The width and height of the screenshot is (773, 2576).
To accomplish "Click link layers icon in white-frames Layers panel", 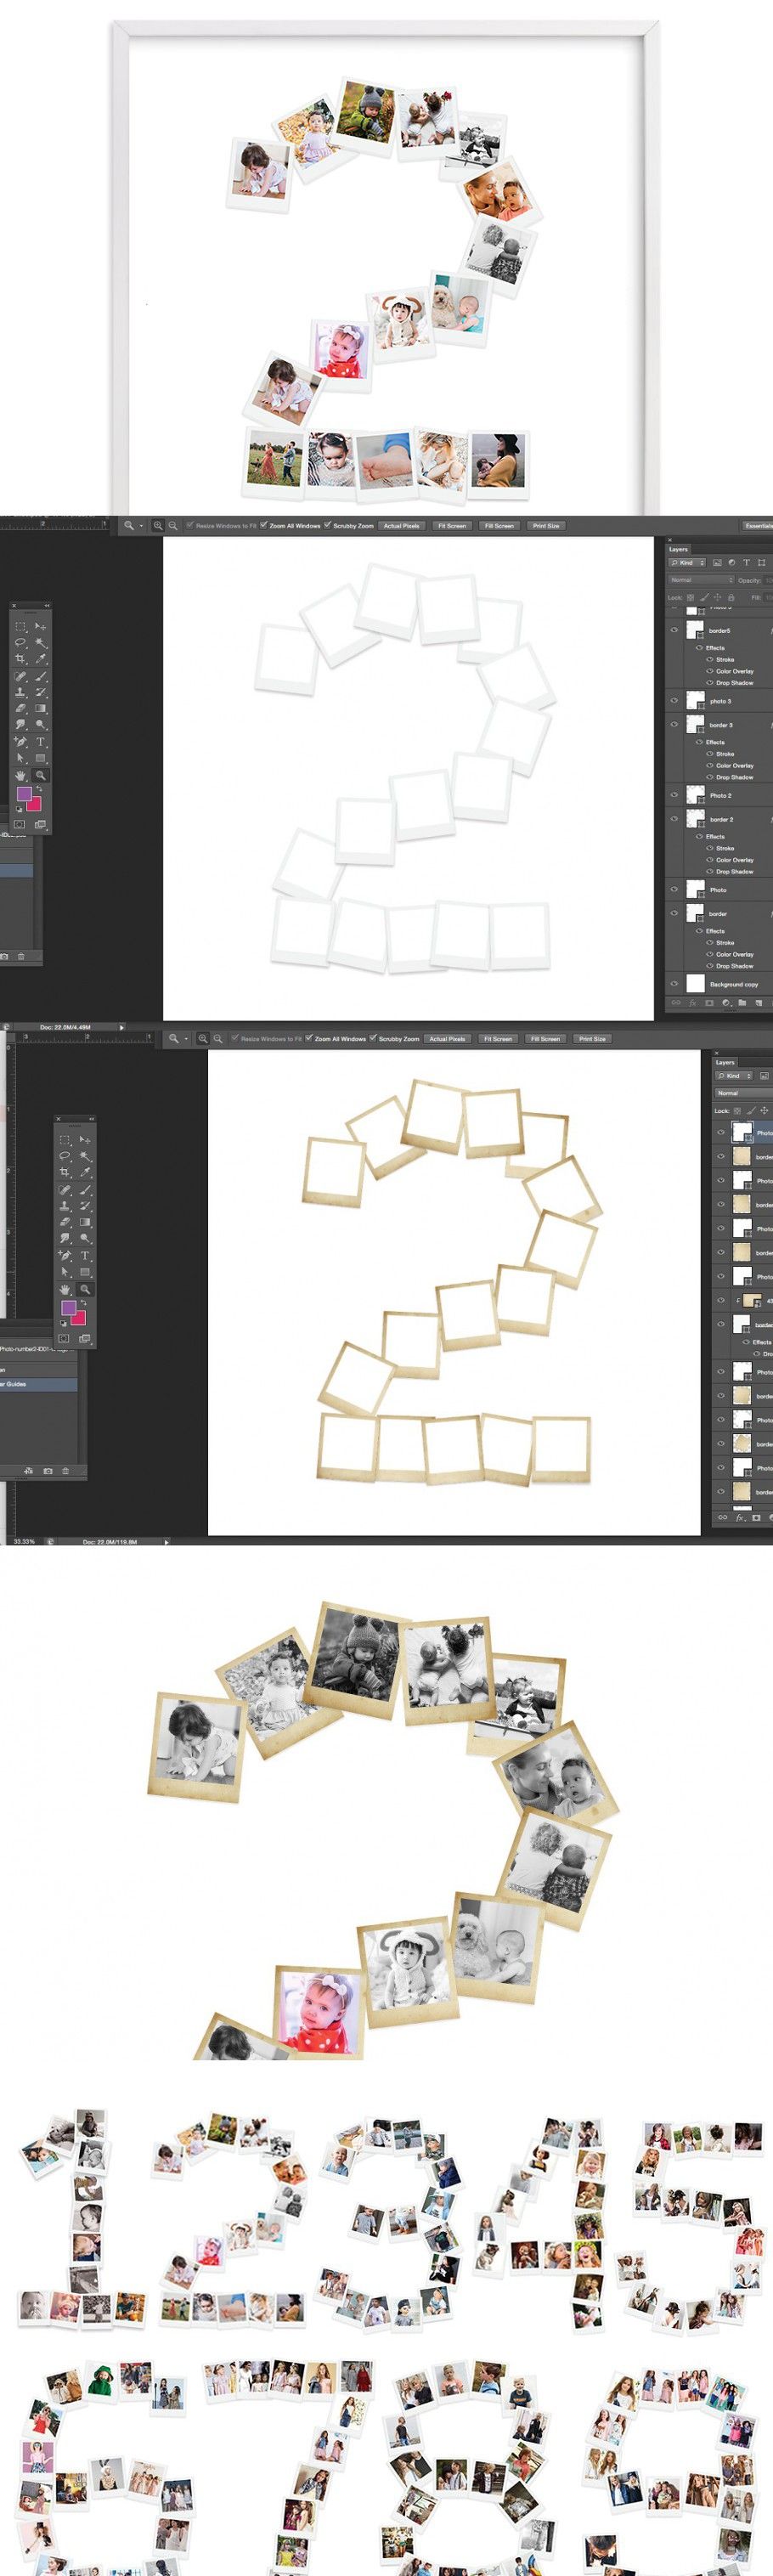I will click(676, 1003).
